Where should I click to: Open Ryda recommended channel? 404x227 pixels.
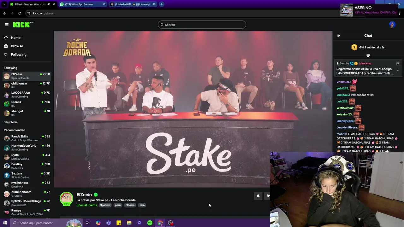pos(27,157)
